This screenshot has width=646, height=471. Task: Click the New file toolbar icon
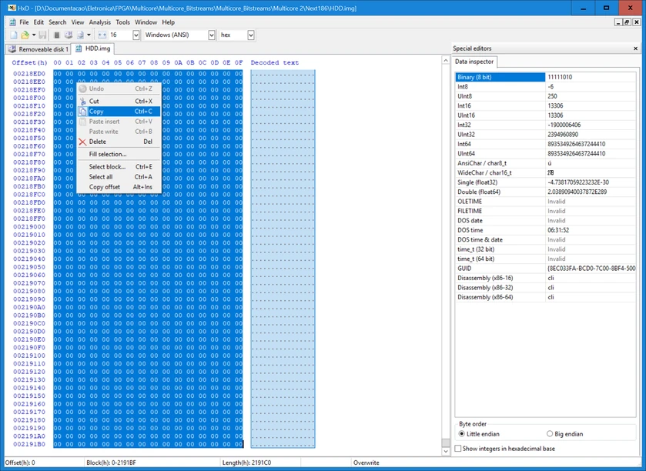coord(13,35)
